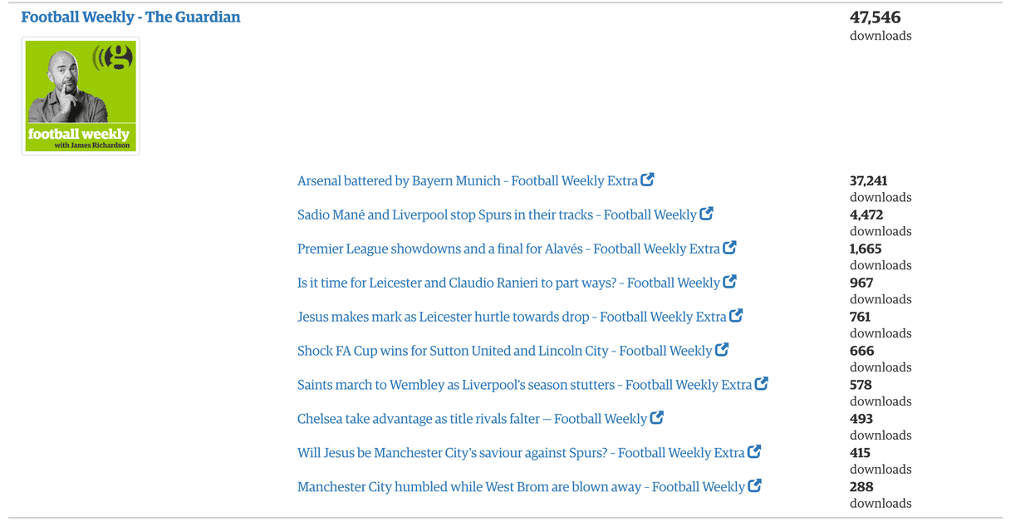Click external icon beside Manchester City humbled episode

(755, 486)
